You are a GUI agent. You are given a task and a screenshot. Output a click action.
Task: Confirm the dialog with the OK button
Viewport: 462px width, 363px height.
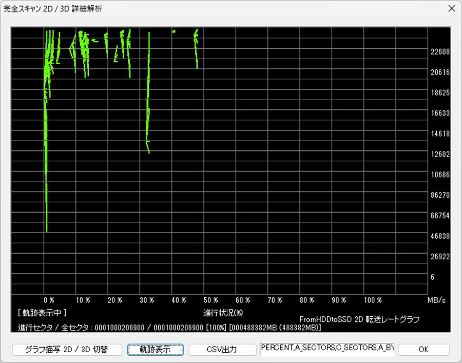pyautogui.click(x=423, y=350)
